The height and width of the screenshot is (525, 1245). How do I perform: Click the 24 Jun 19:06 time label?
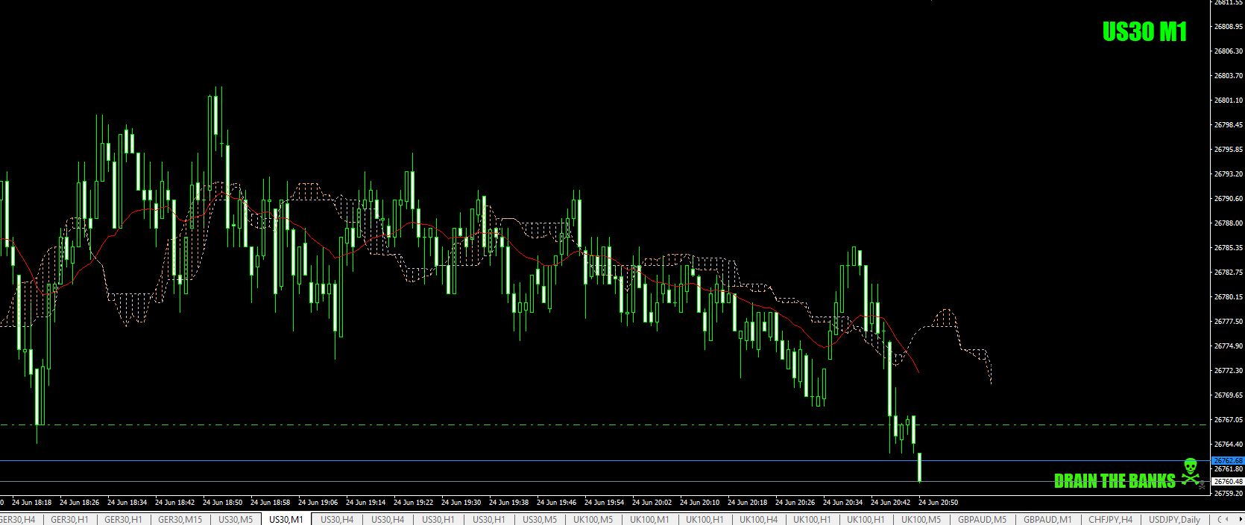coord(318,503)
